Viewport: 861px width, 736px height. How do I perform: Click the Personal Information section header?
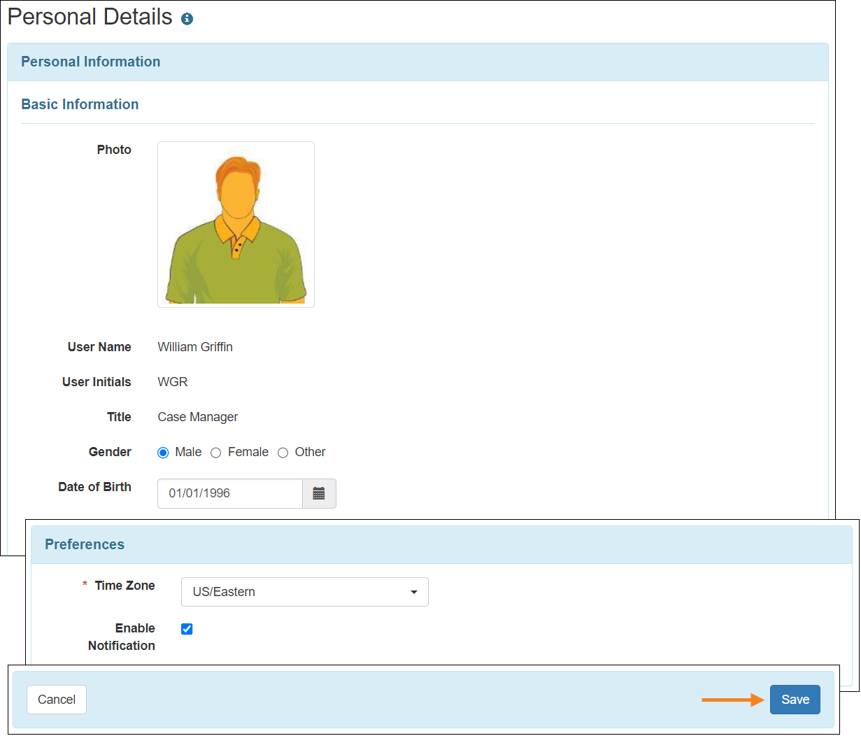coord(90,62)
